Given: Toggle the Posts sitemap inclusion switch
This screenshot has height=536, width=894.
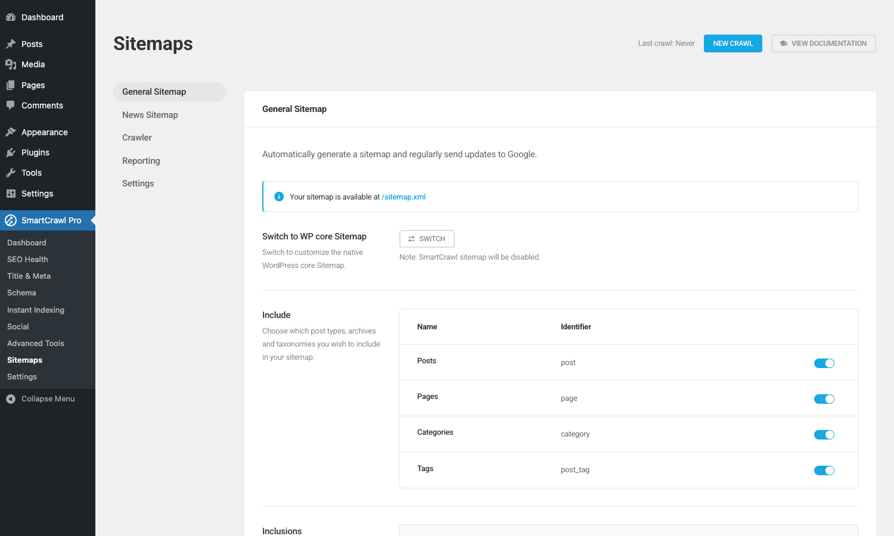Looking at the screenshot, I should tap(824, 363).
